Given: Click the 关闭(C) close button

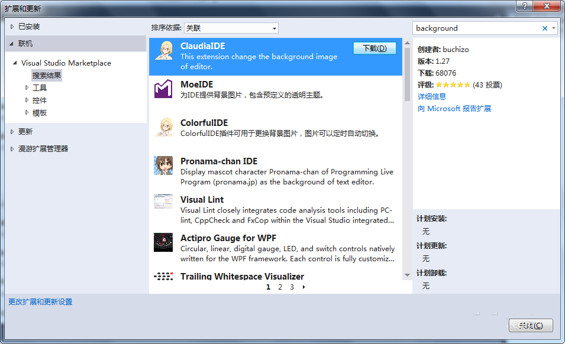Looking at the screenshot, I should click(531, 325).
